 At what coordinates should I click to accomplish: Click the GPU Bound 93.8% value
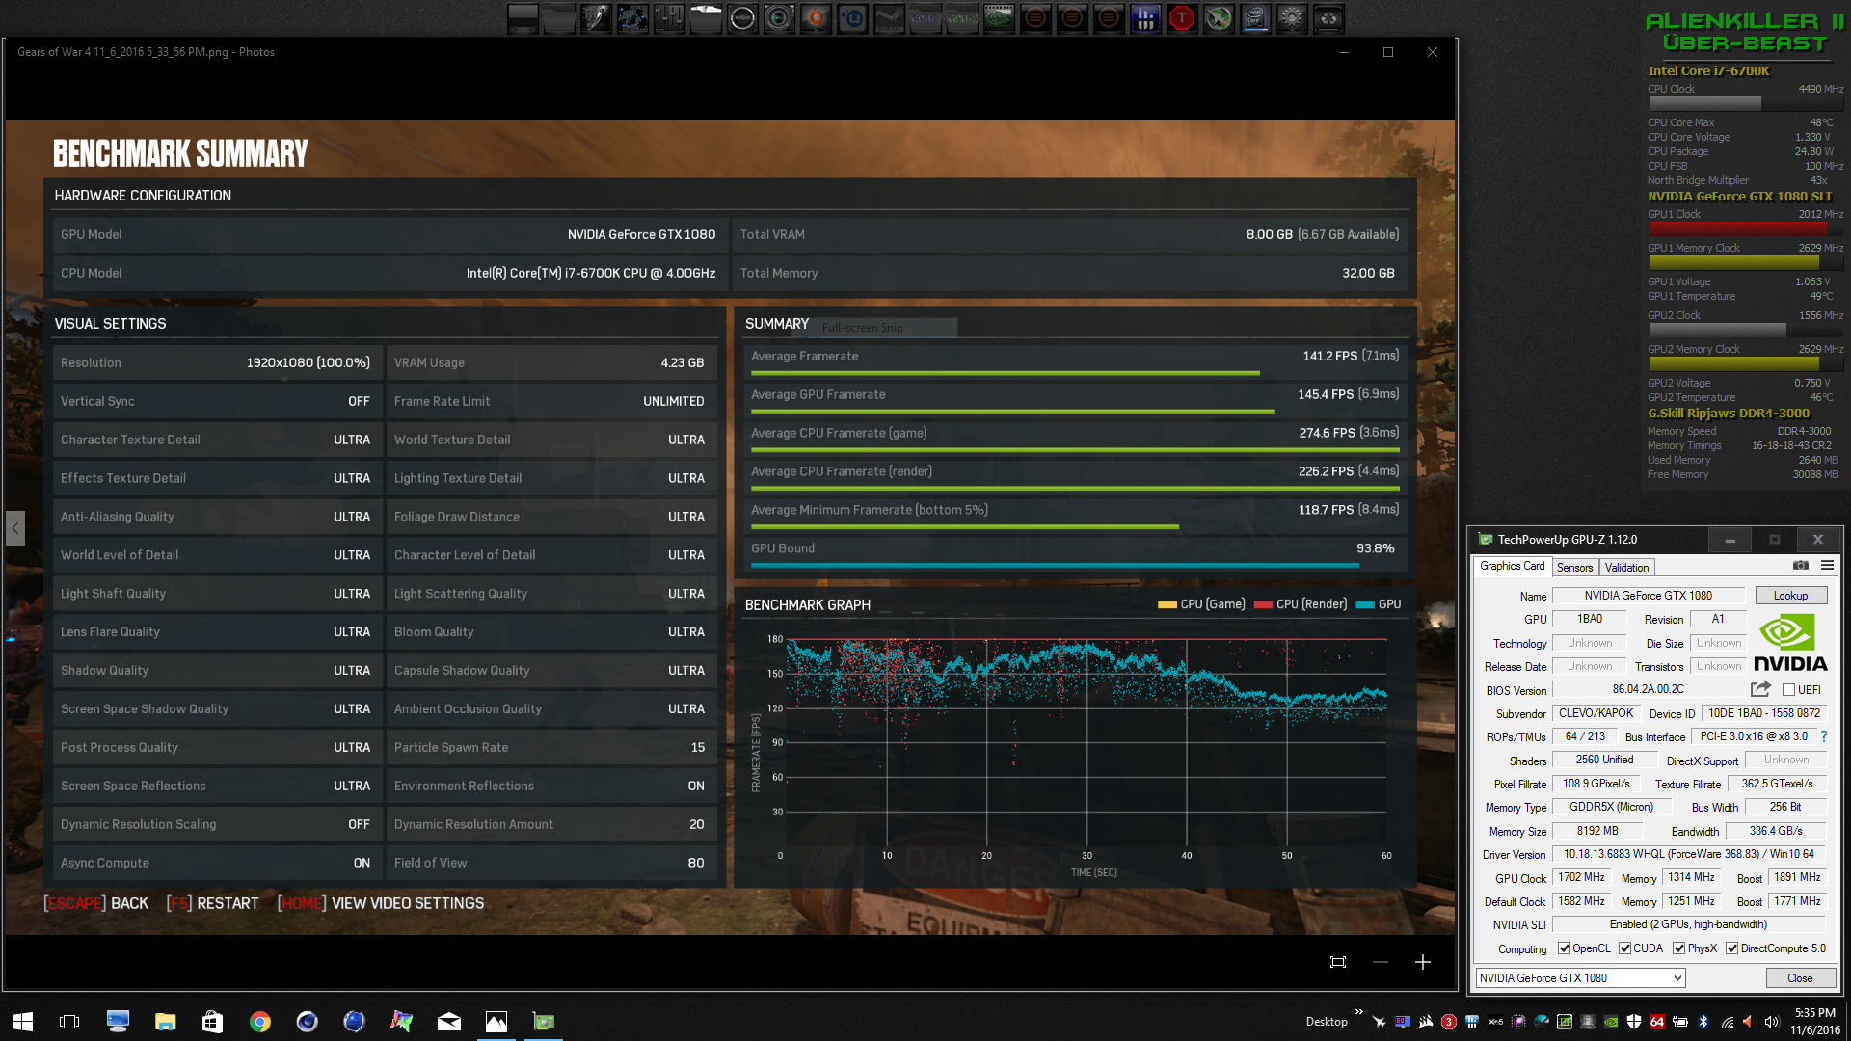pyautogui.click(x=1376, y=548)
